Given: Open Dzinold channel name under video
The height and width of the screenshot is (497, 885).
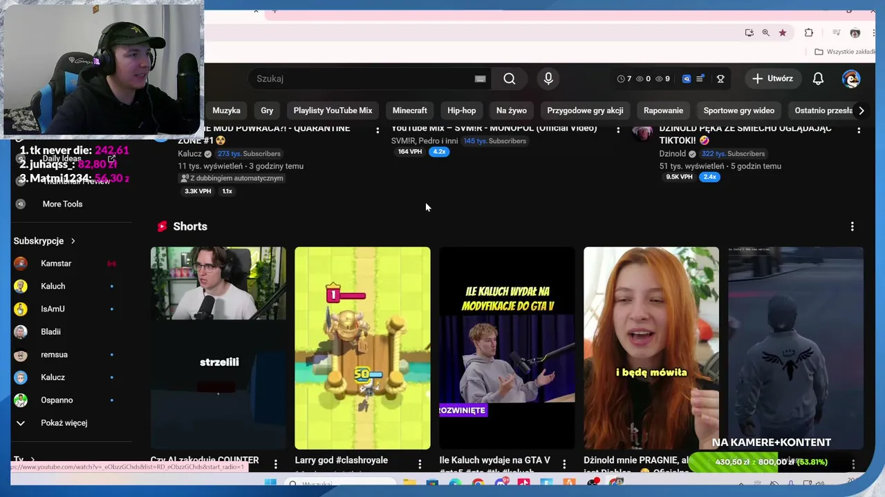Looking at the screenshot, I should [673, 153].
